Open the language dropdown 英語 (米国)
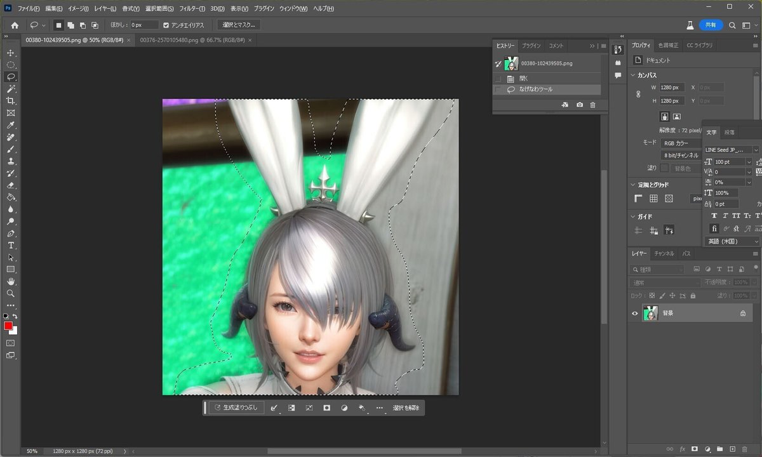Screen dimensions: 762x457 pos(733,241)
